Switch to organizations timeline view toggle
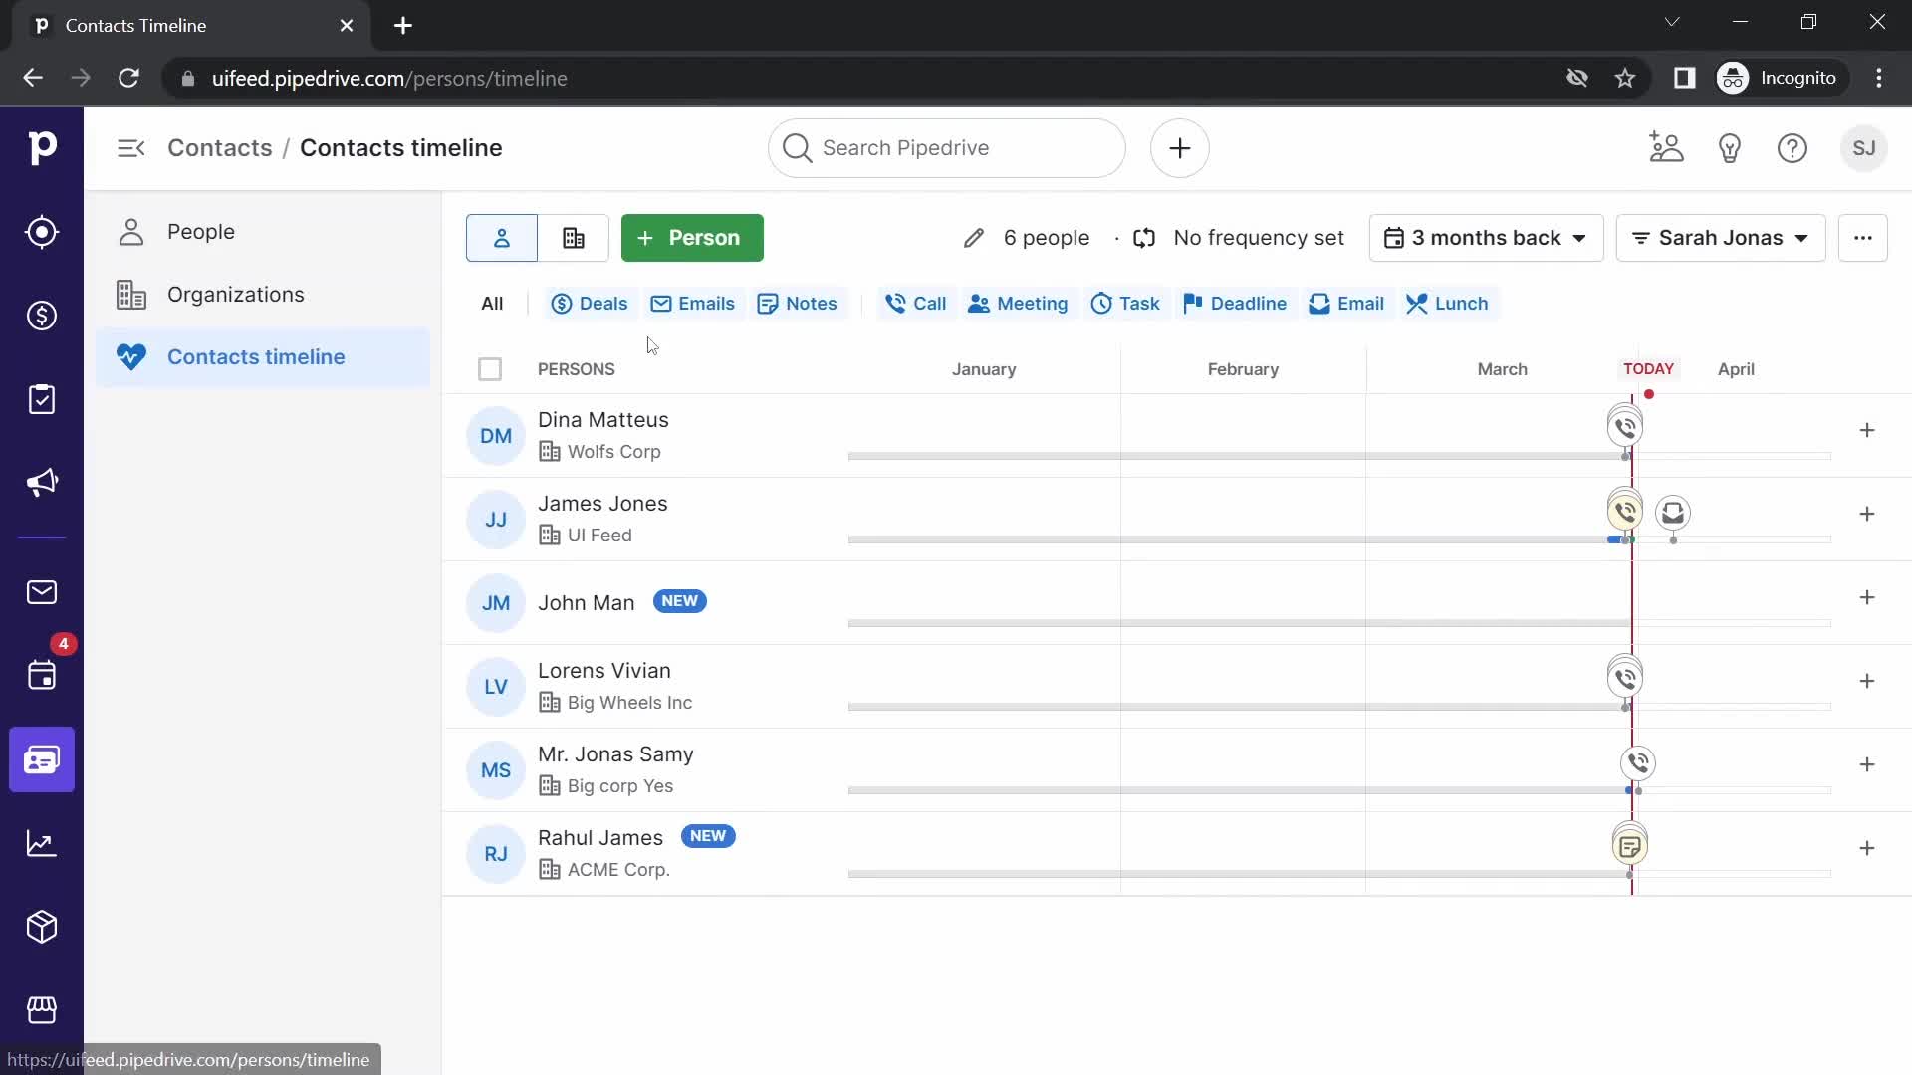Image resolution: width=1912 pixels, height=1075 pixels. tap(574, 238)
